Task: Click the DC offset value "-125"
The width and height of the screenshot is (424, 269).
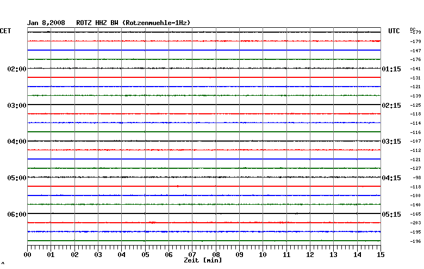Action: 416,105
